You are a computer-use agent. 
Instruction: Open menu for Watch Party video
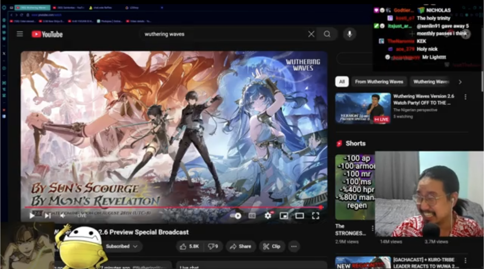466,97
